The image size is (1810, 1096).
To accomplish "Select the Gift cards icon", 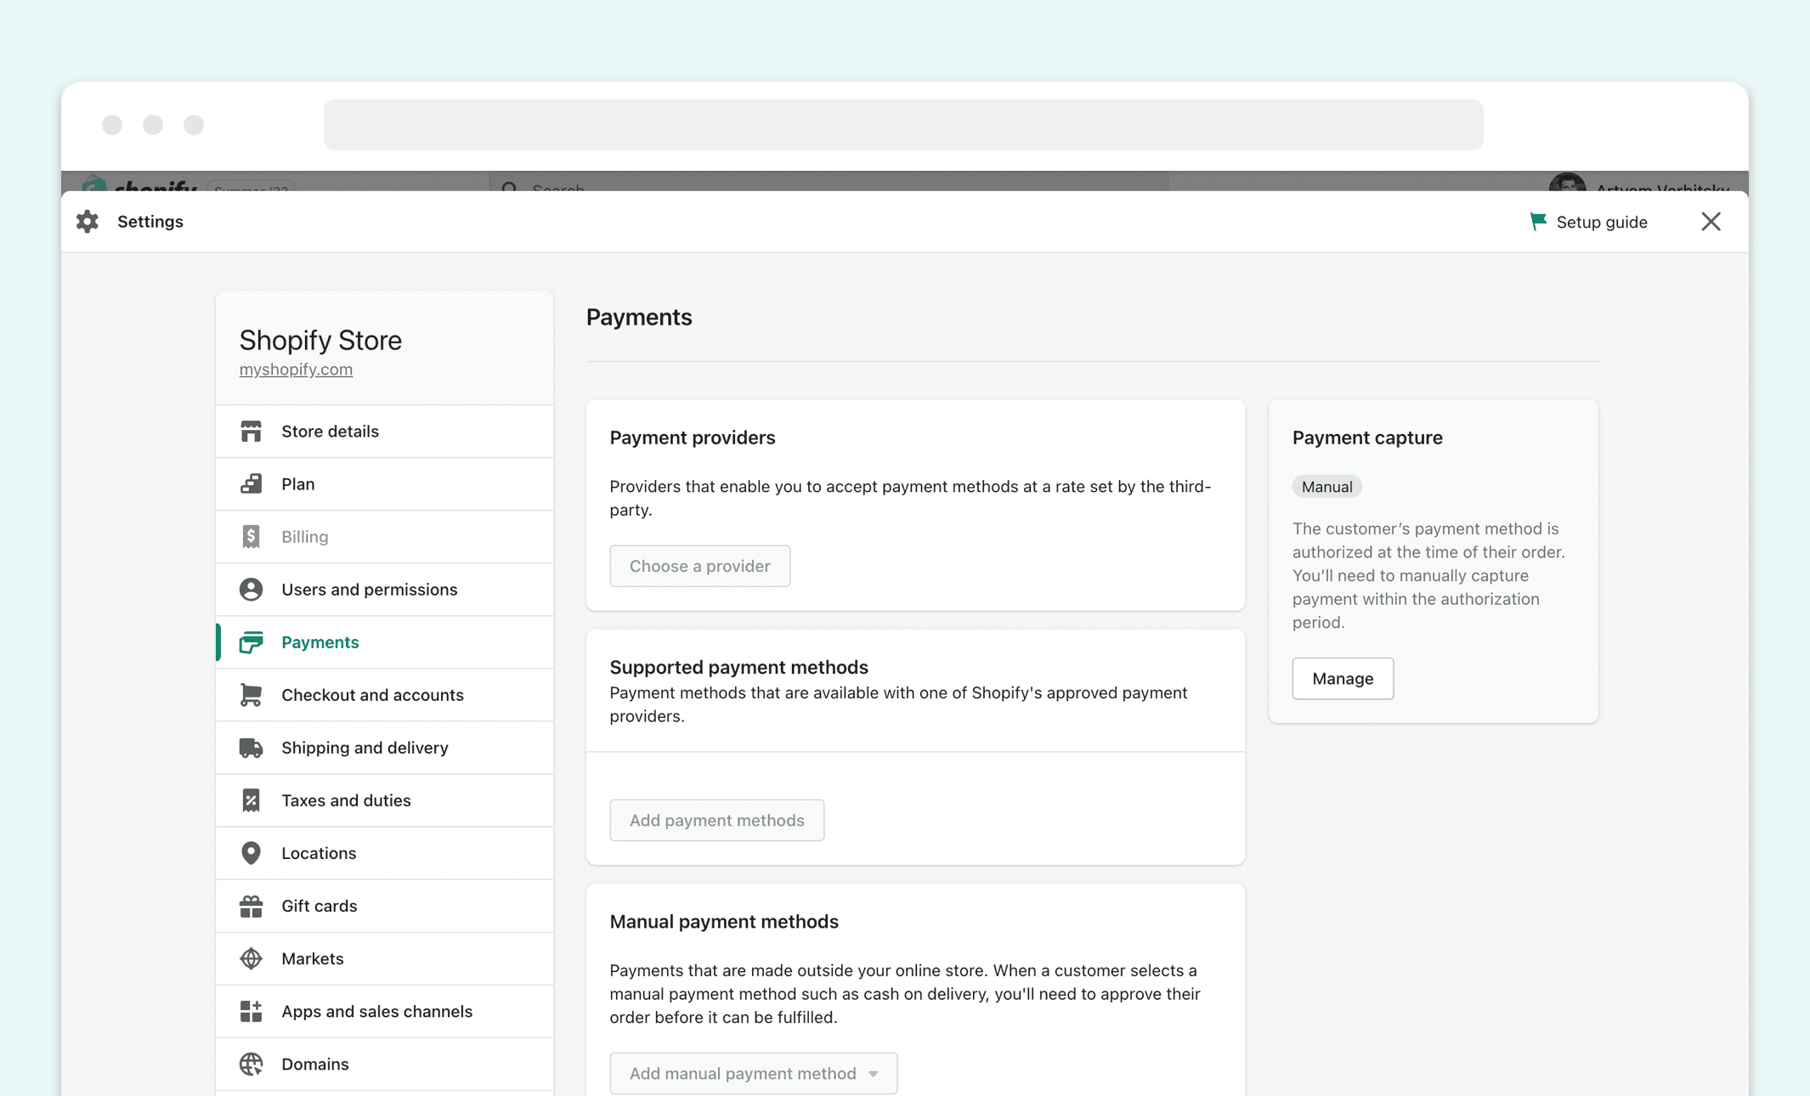I will click(252, 906).
